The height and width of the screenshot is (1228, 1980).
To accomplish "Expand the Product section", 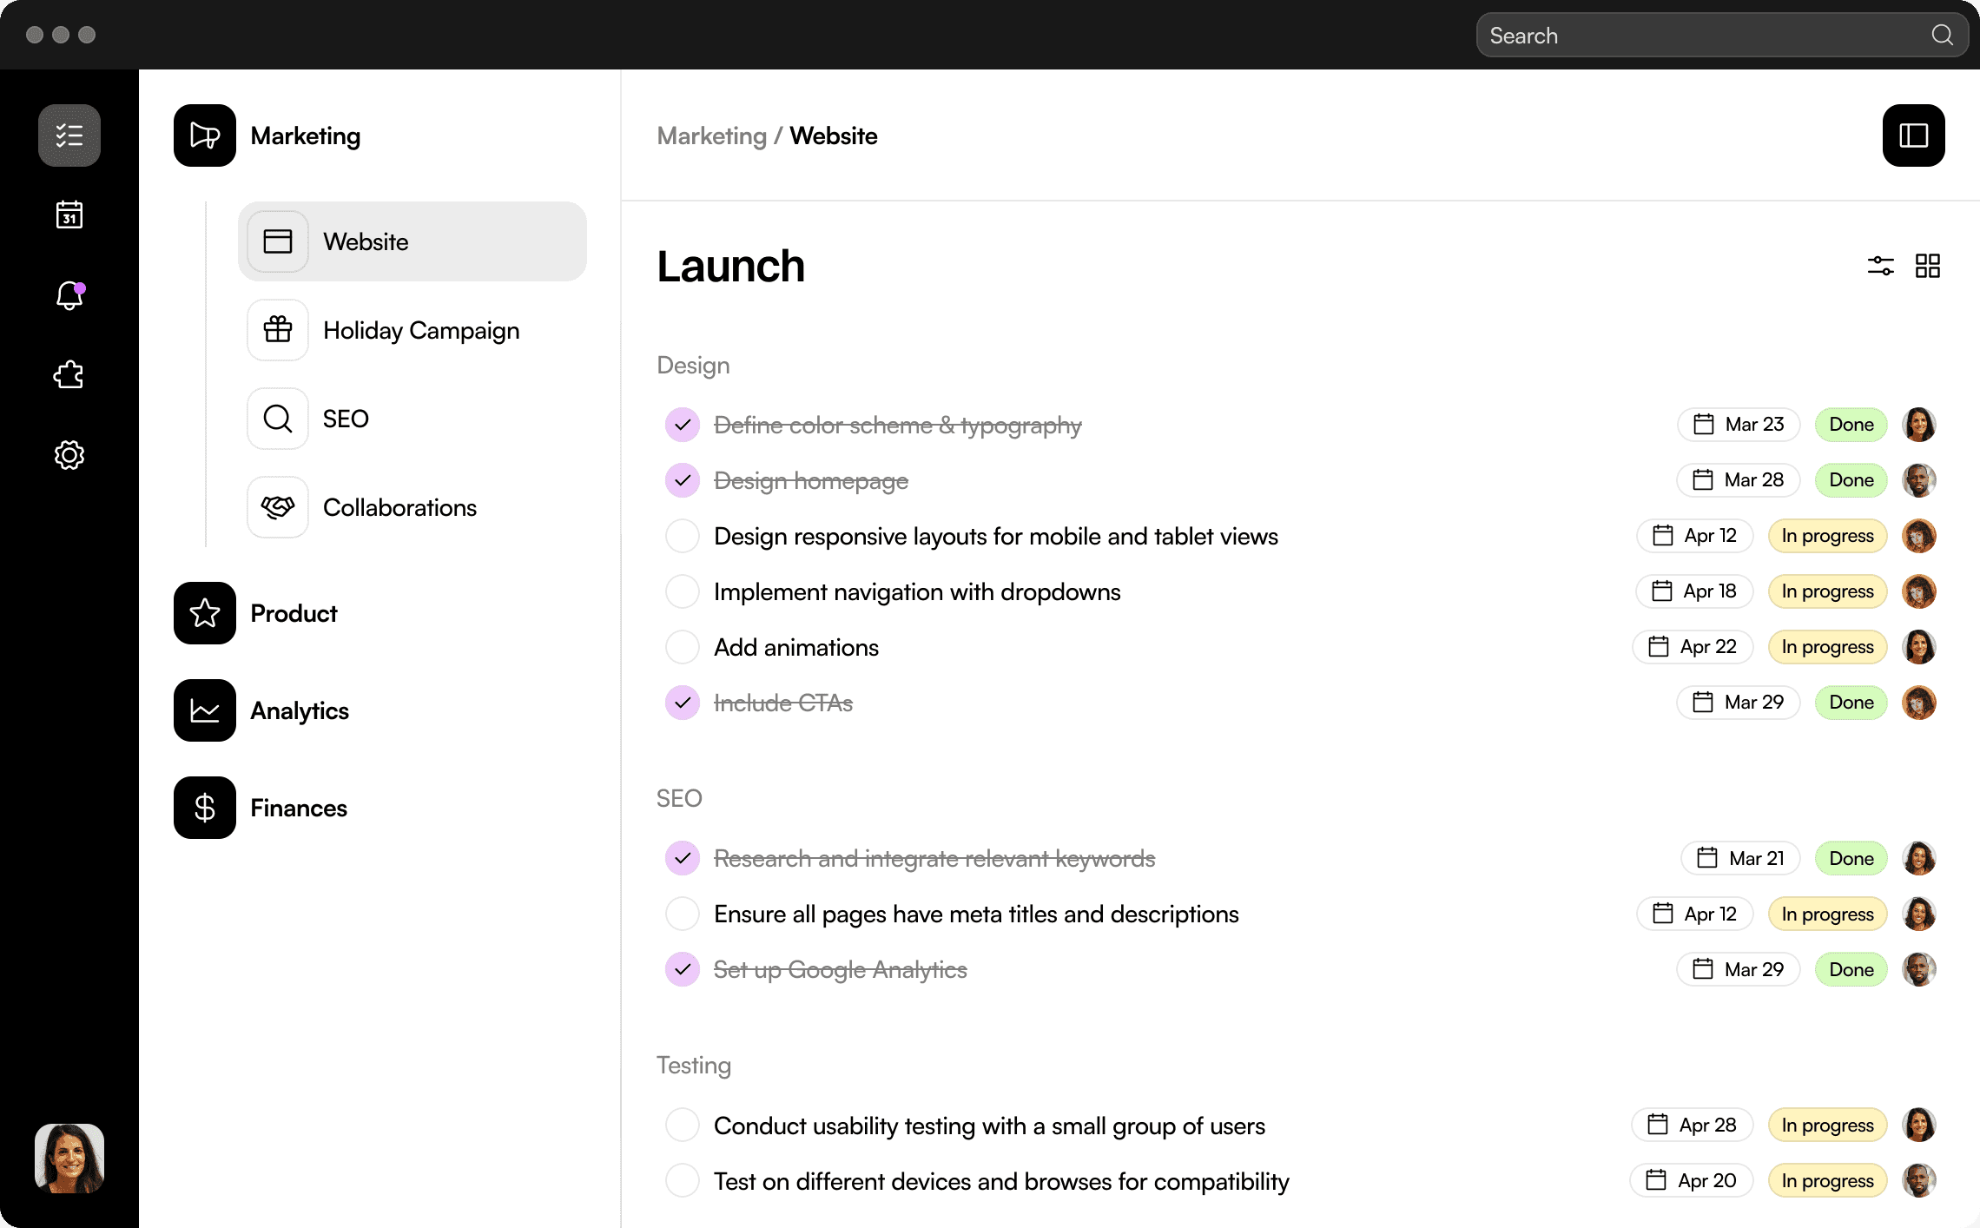I will point(294,613).
